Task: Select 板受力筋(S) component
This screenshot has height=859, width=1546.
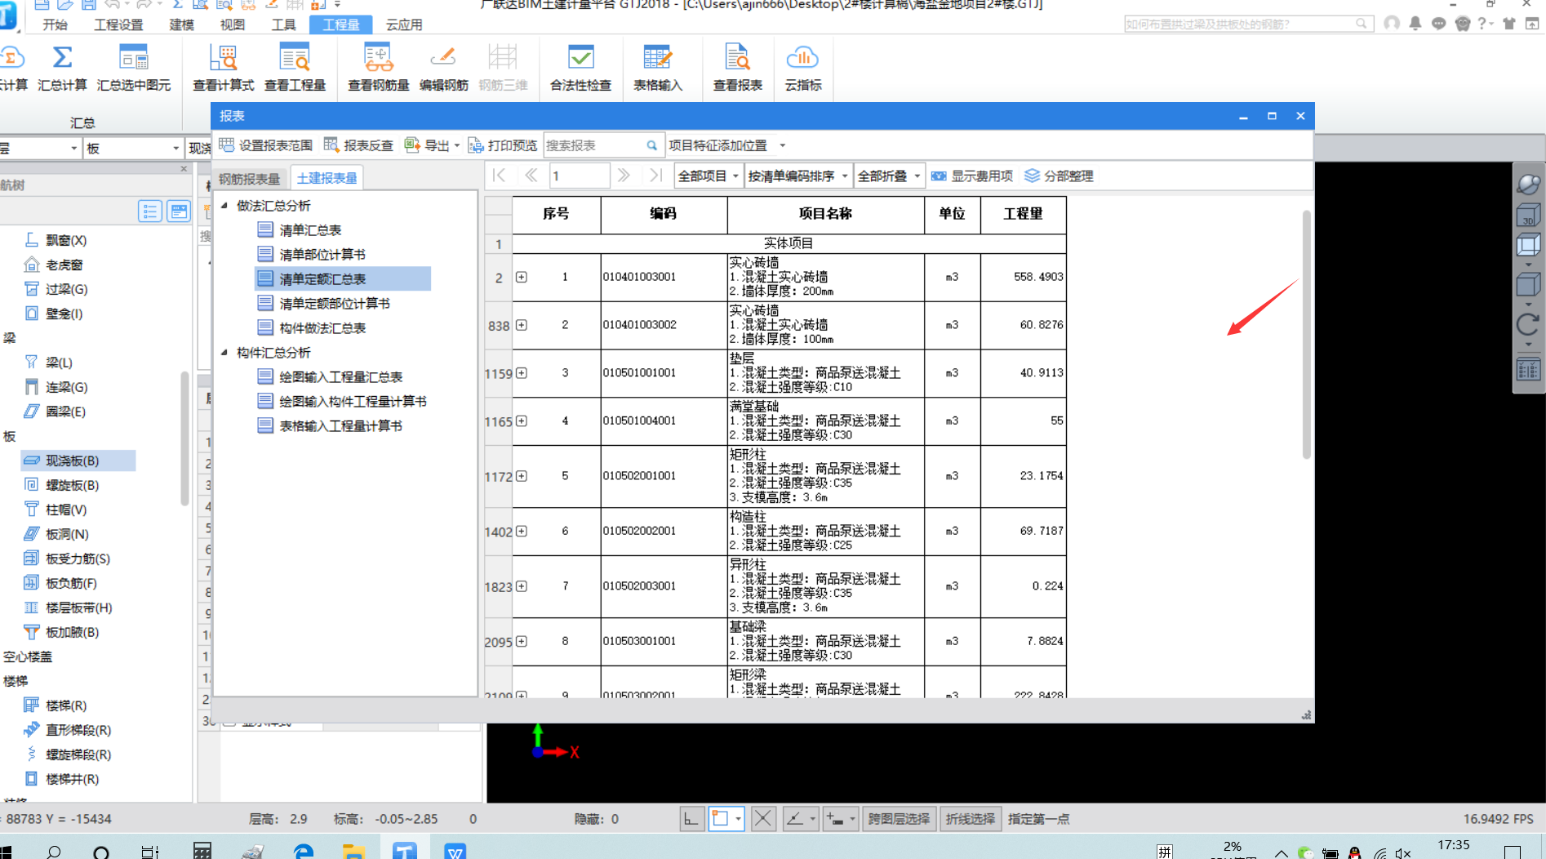Action: (78, 559)
